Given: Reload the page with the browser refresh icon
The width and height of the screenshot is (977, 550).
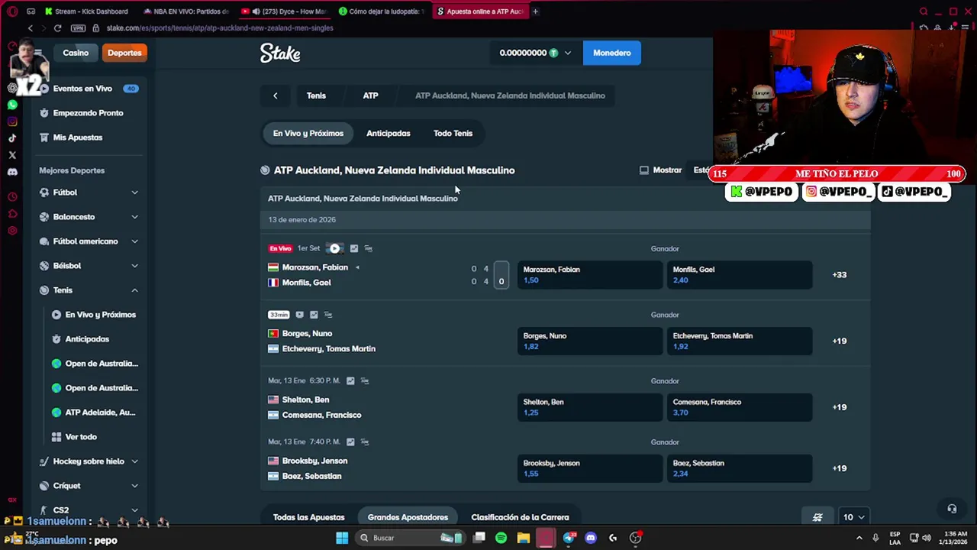Looking at the screenshot, I should (57, 28).
